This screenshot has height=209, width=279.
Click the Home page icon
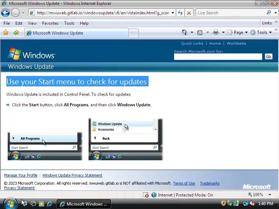click(x=184, y=32)
